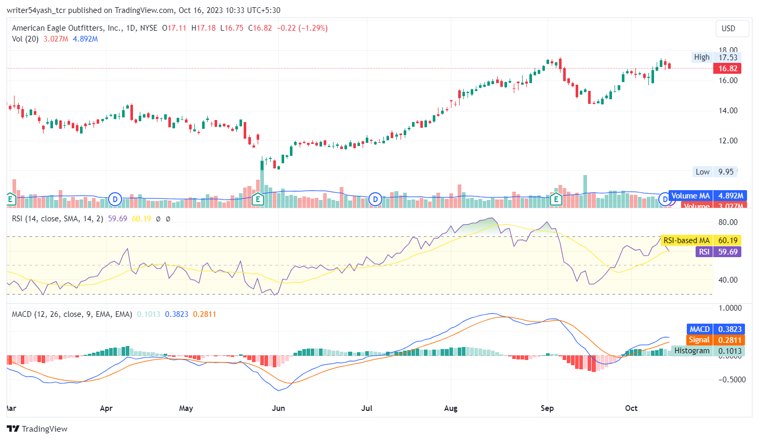
Task: Click the Sep label on time axis
Action: [x=547, y=408]
